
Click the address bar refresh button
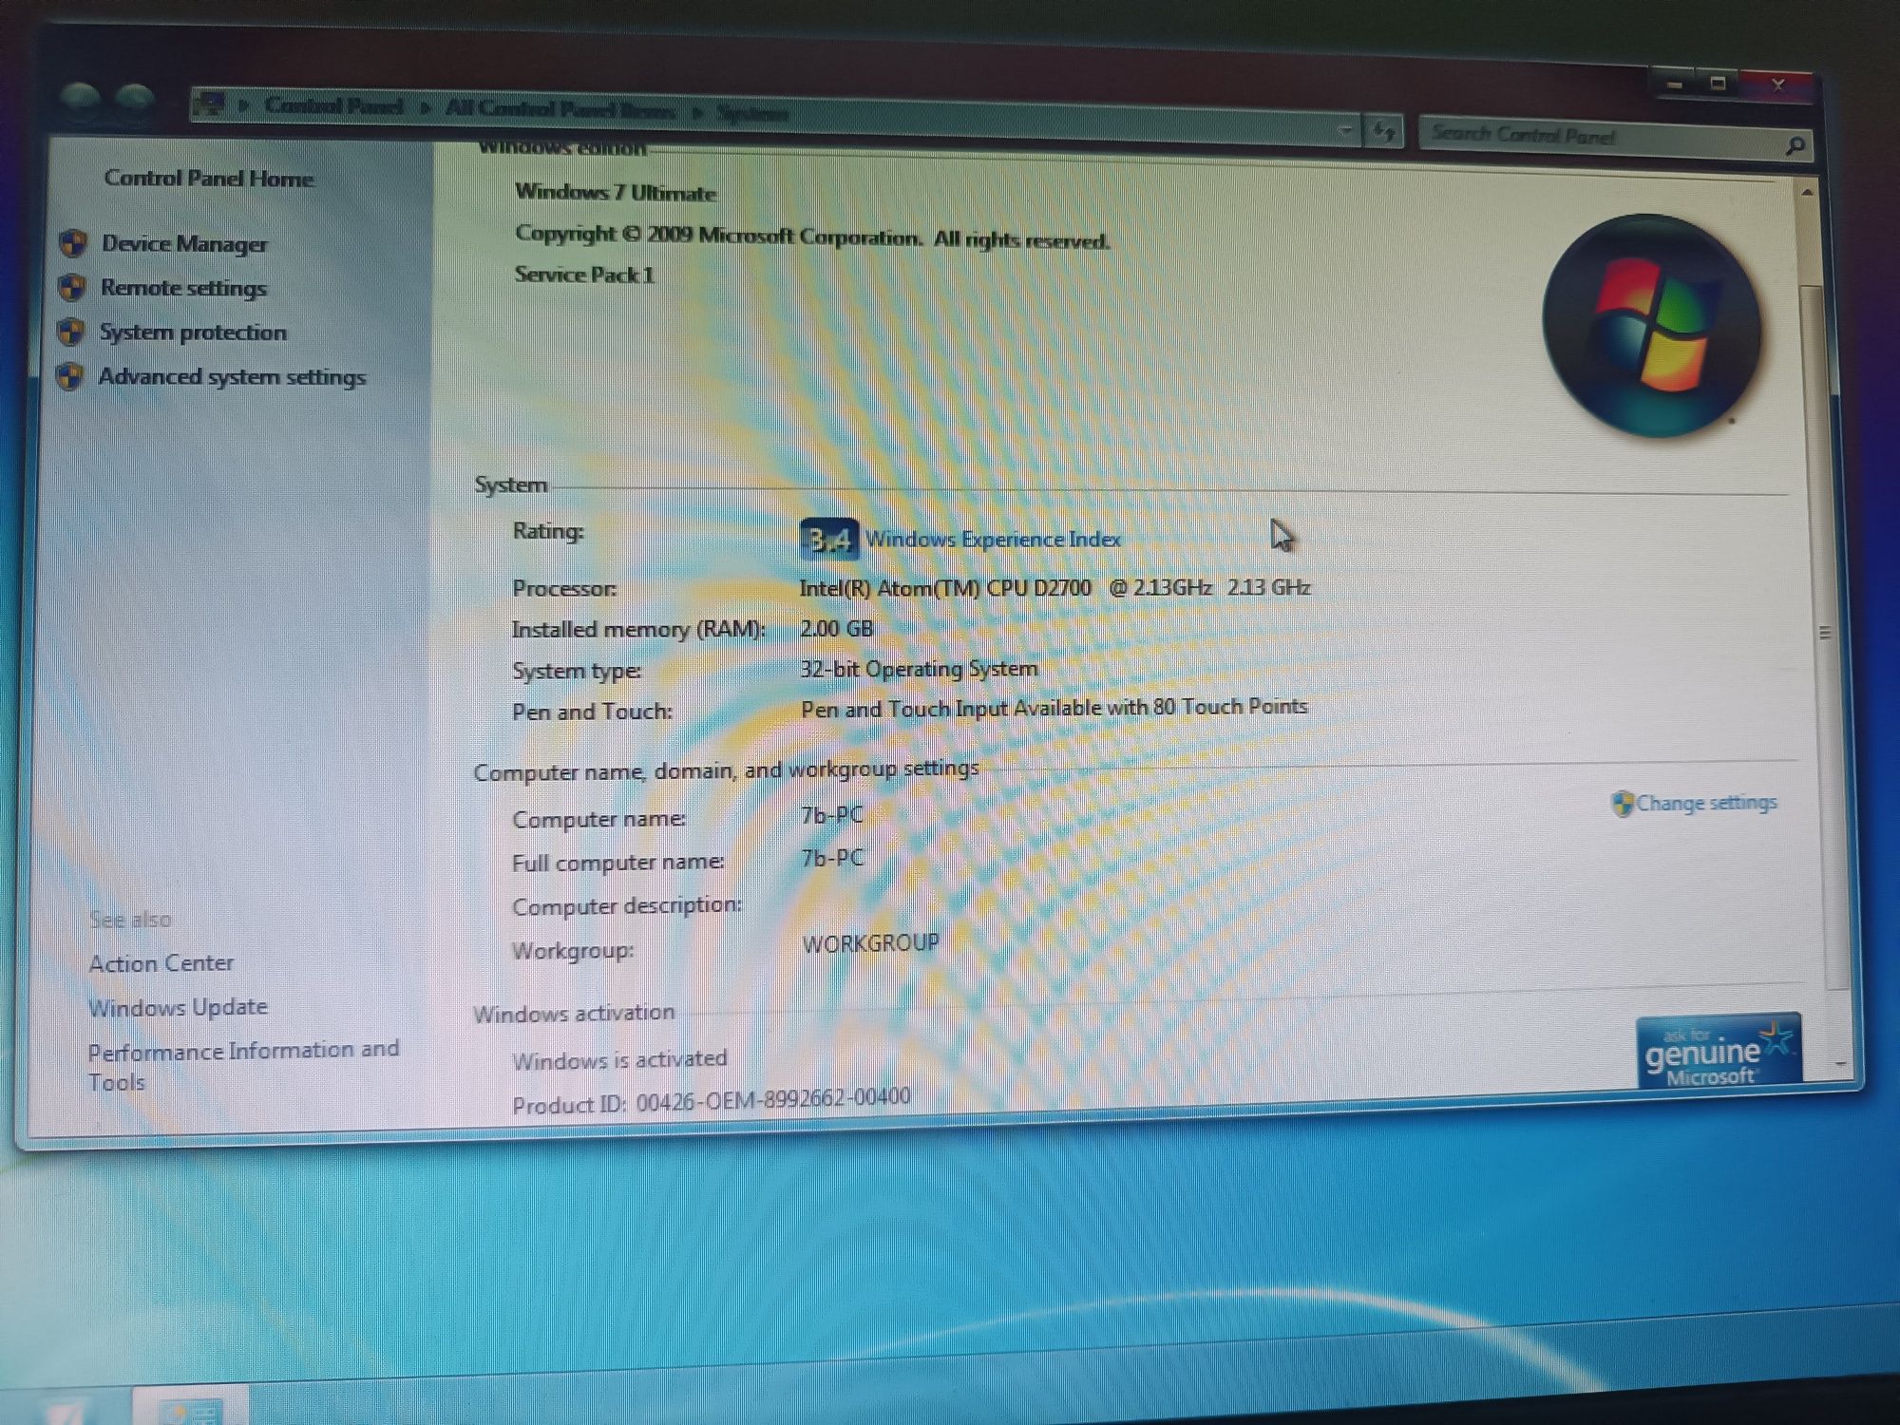click(x=1383, y=131)
